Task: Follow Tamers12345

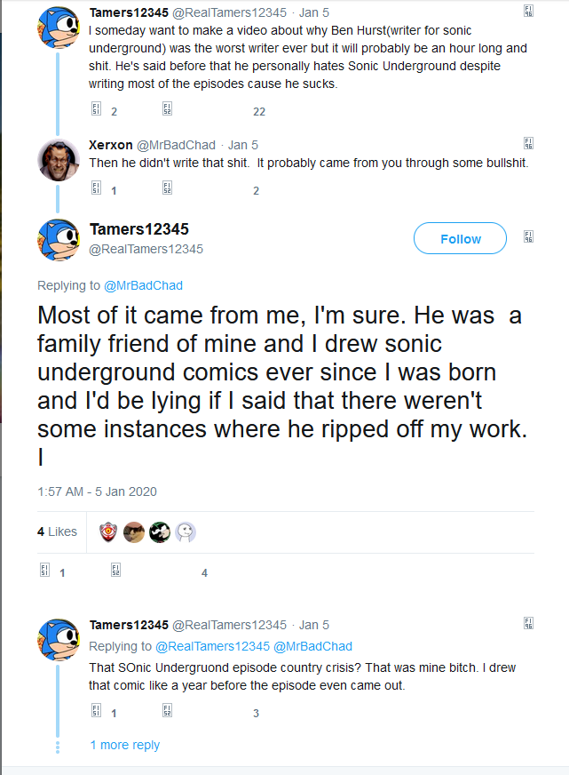Action: (x=460, y=238)
